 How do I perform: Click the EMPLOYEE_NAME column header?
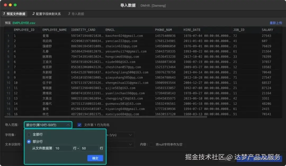[55, 30]
